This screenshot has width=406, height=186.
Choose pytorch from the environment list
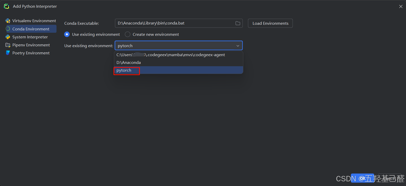178,70
